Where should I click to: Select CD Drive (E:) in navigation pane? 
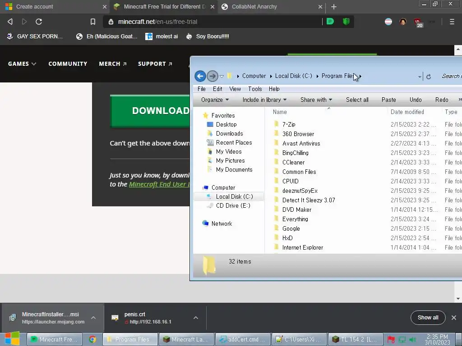[233, 205]
